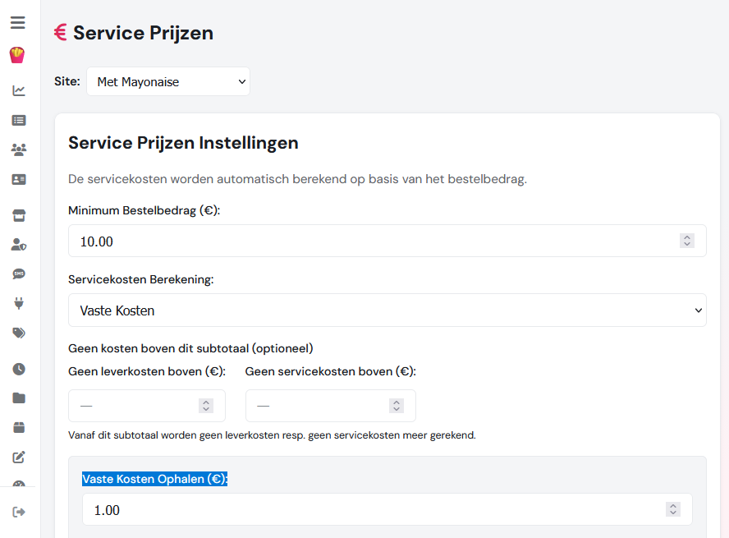
Task: Click the users group icon
Action: click(x=18, y=149)
